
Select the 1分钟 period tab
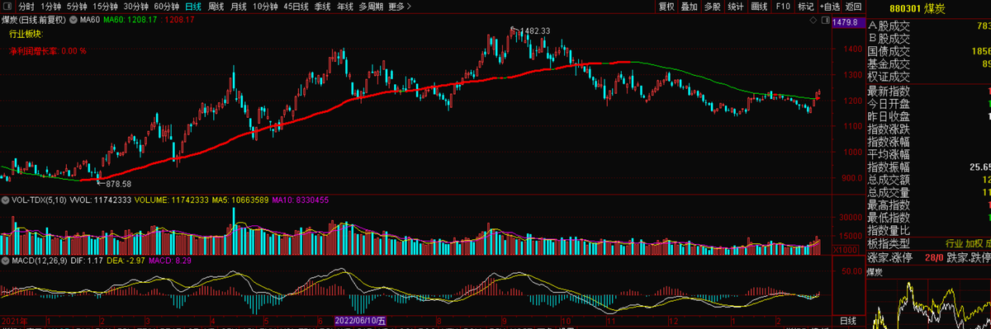(52, 6)
